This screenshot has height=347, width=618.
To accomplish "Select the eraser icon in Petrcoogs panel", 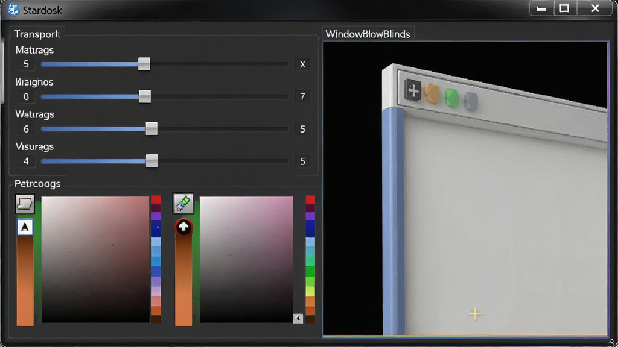I will click(25, 204).
